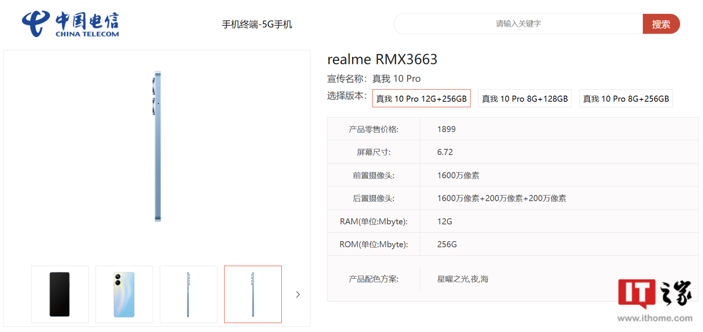The height and width of the screenshot is (332, 703).
Task: Click the 前置摄像头 label
Action: pyautogui.click(x=373, y=176)
